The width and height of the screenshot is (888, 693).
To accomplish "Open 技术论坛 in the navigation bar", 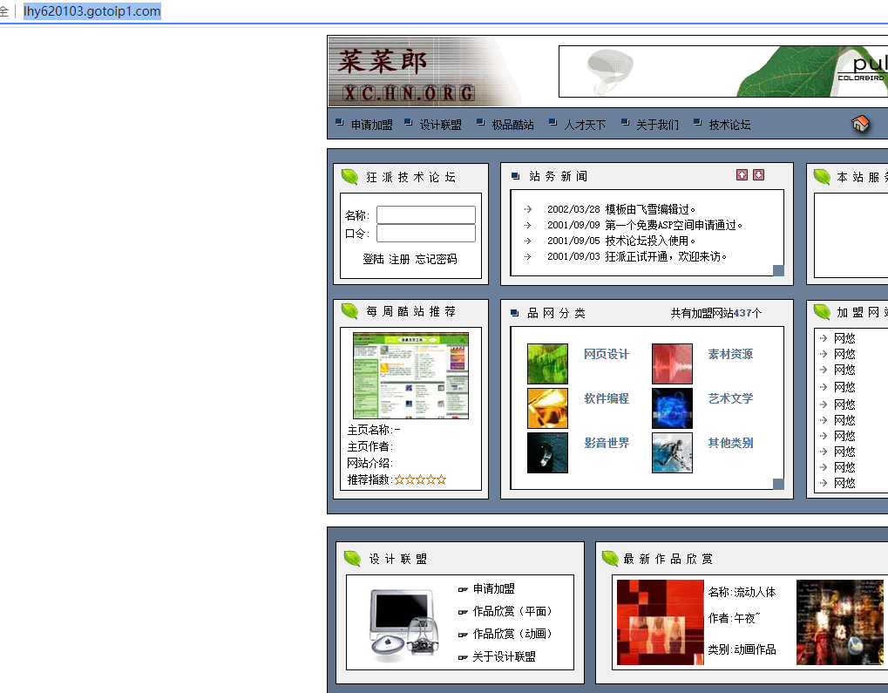I will click(729, 126).
